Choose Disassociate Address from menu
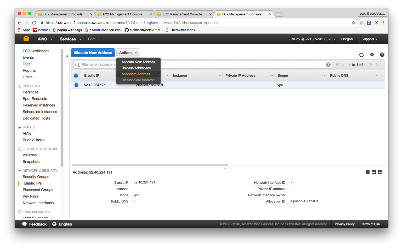Viewport: 403px width, 249px height. pyautogui.click(x=138, y=80)
